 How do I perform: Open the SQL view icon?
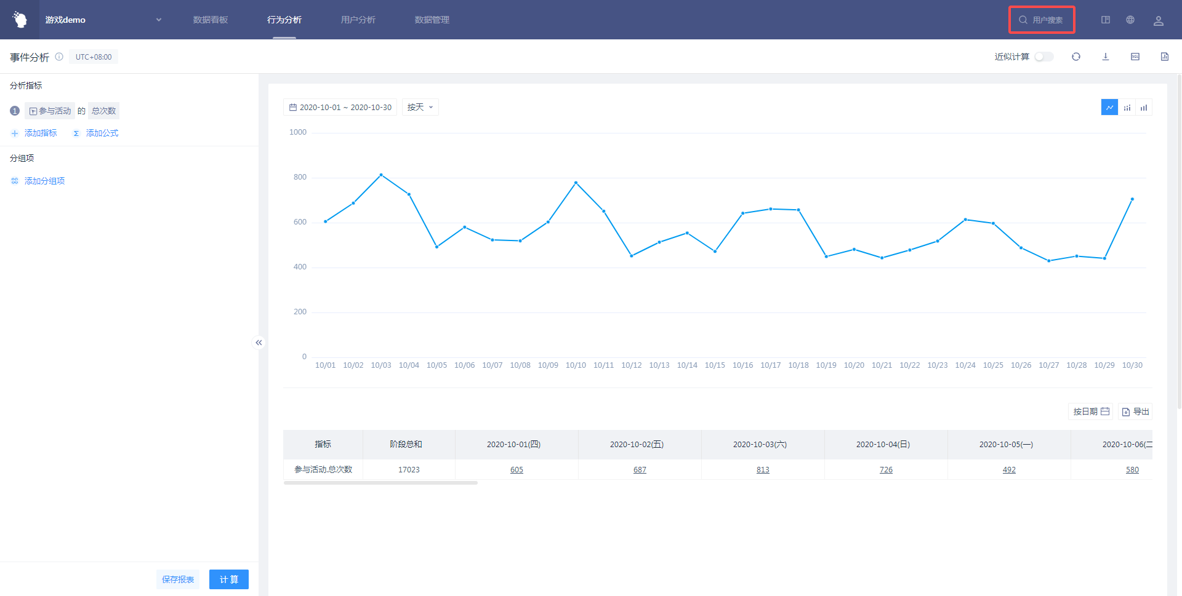point(1135,57)
